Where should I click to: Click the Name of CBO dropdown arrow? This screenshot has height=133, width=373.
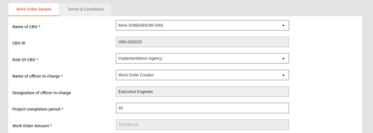pyautogui.click(x=283, y=26)
